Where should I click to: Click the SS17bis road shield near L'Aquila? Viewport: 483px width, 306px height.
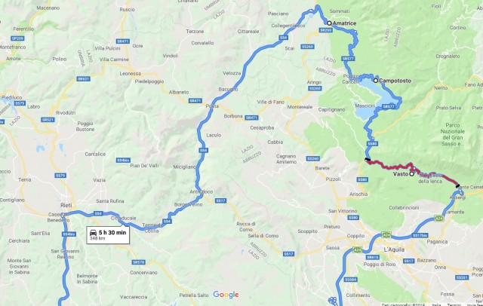[420, 235]
